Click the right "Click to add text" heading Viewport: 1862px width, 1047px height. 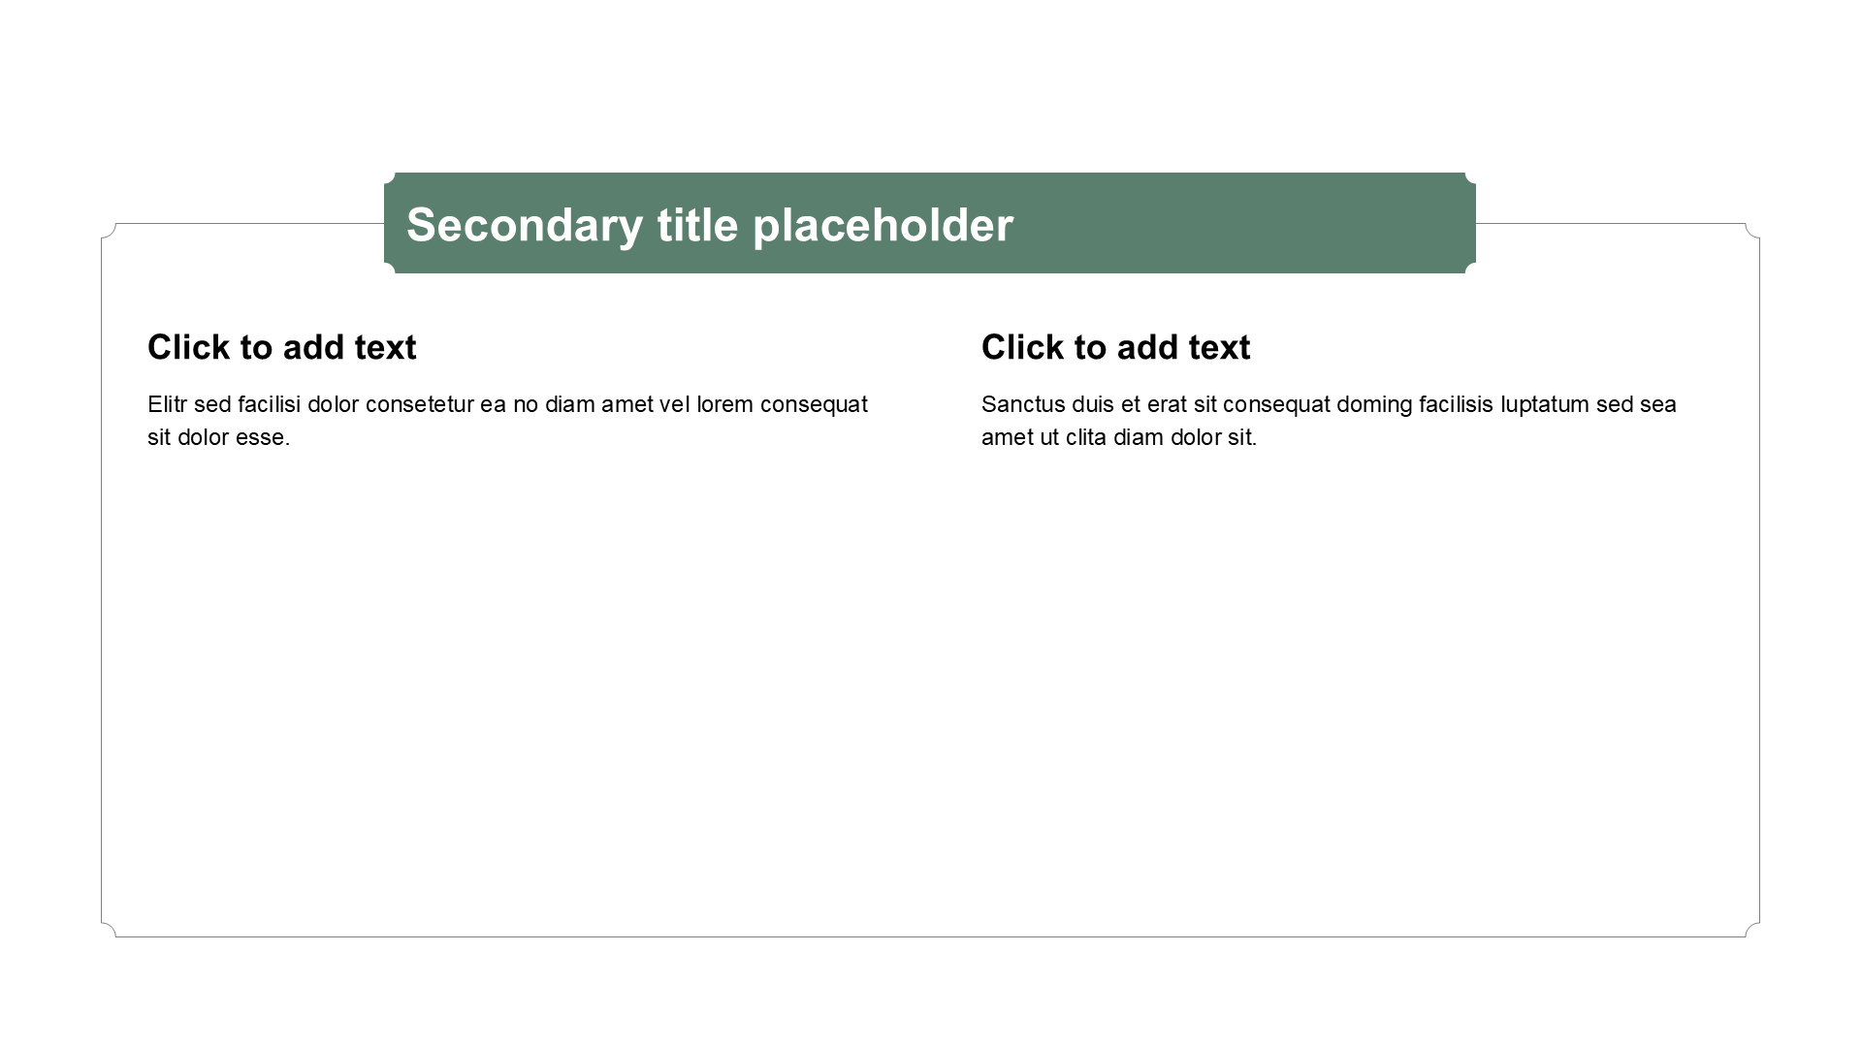point(1116,347)
